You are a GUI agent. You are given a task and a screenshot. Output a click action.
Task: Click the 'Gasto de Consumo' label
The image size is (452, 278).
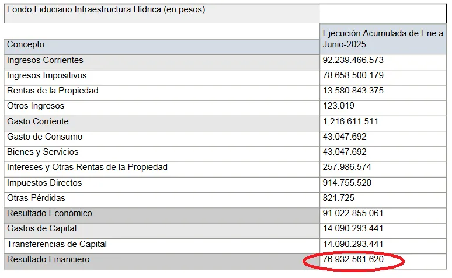click(x=45, y=137)
